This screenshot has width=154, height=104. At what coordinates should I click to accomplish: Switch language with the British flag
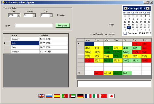click(41, 96)
